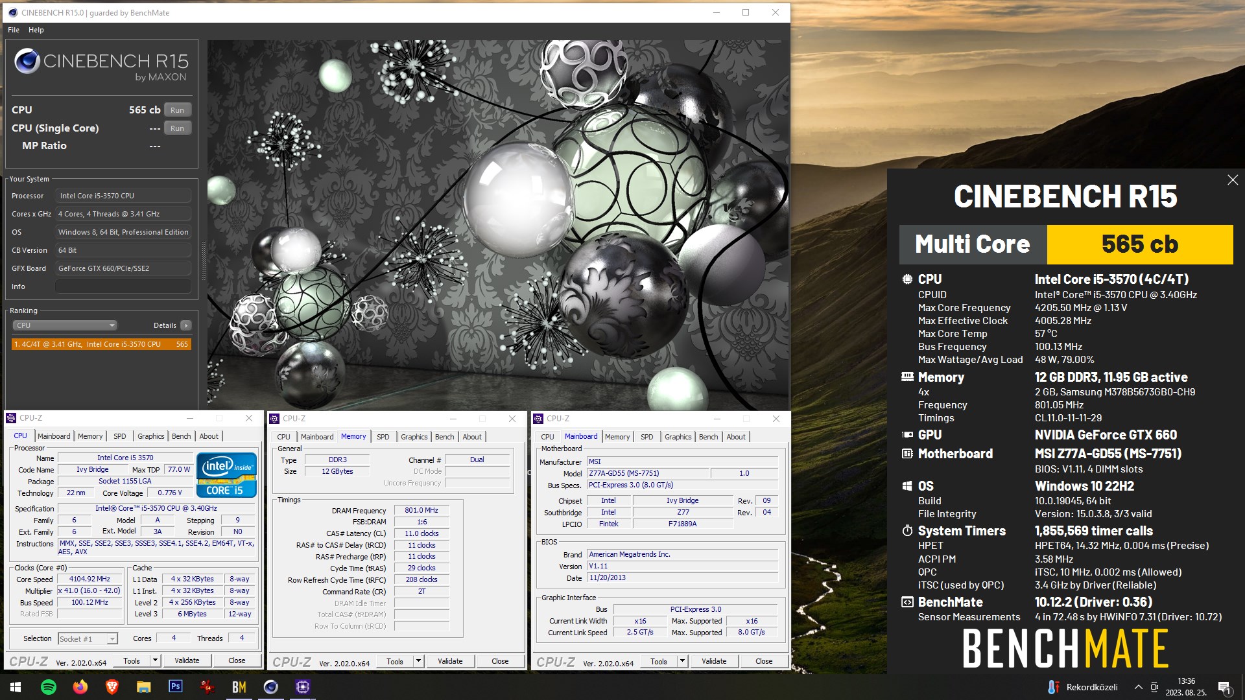Click Validate in first CPU-Z window

click(x=187, y=660)
